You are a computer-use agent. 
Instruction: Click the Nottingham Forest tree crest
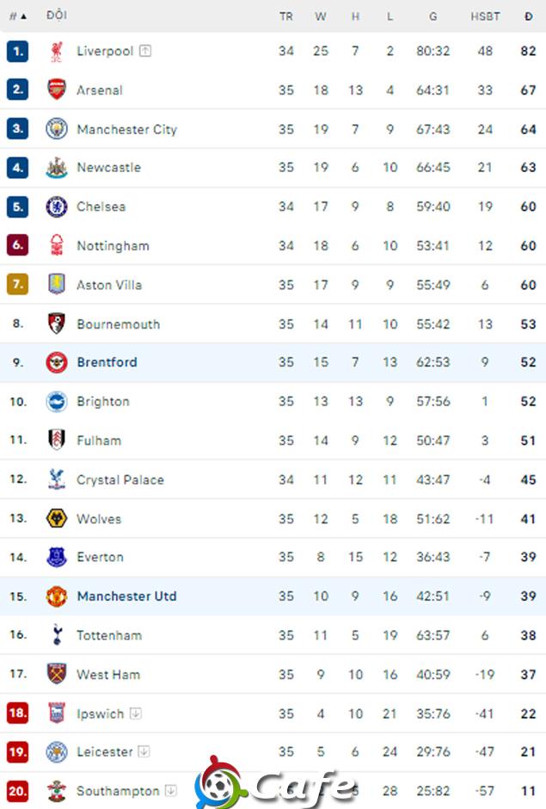tap(57, 245)
